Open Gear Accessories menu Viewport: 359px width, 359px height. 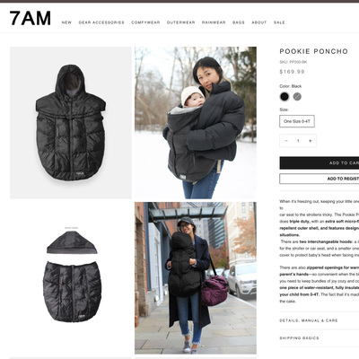click(x=101, y=22)
